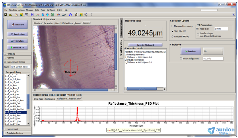Image resolution: width=238 pixels, height=138 pixels.
Task: Expand the Measurement panel section
Action: pyautogui.click(x=17, y=129)
